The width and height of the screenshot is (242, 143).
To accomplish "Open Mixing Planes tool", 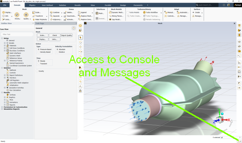I will click(x=116, y=16).
